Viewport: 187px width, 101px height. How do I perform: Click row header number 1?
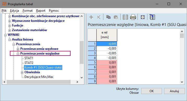92,44
